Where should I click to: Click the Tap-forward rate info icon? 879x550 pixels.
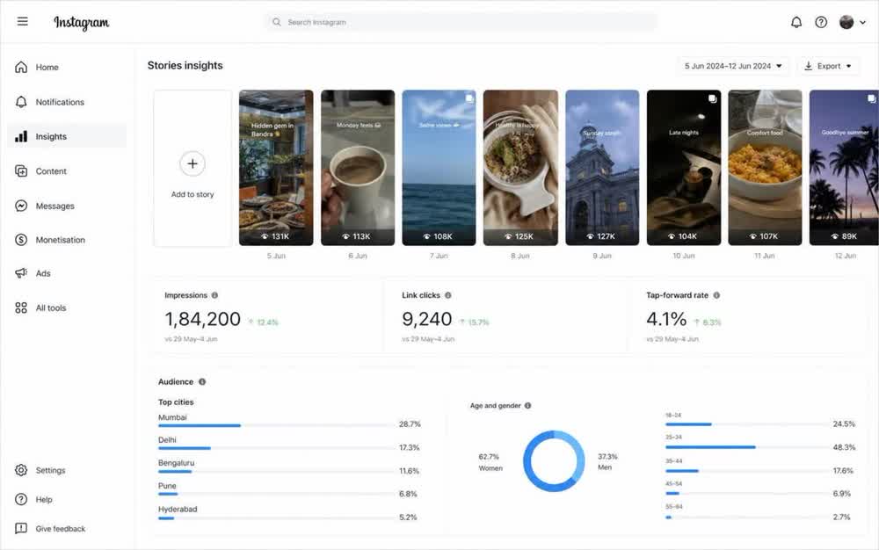coord(716,295)
